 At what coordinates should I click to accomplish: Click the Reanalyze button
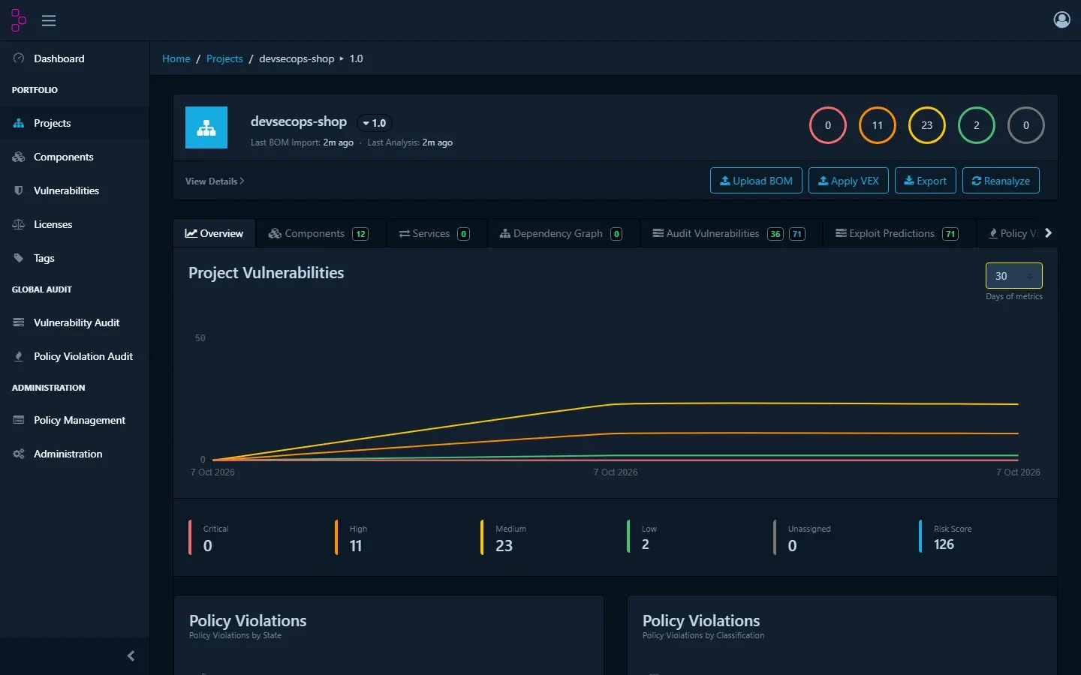(x=1001, y=181)
